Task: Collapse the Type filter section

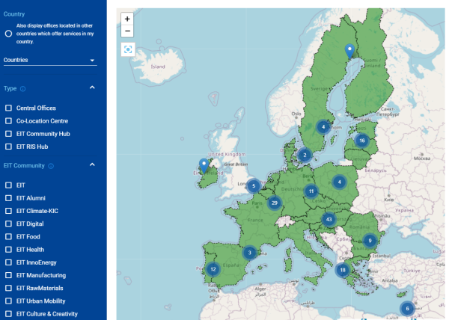Action: coord(92,88)
